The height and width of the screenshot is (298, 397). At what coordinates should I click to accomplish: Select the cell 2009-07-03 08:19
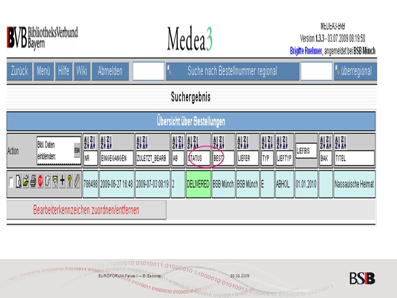[153, 184]
